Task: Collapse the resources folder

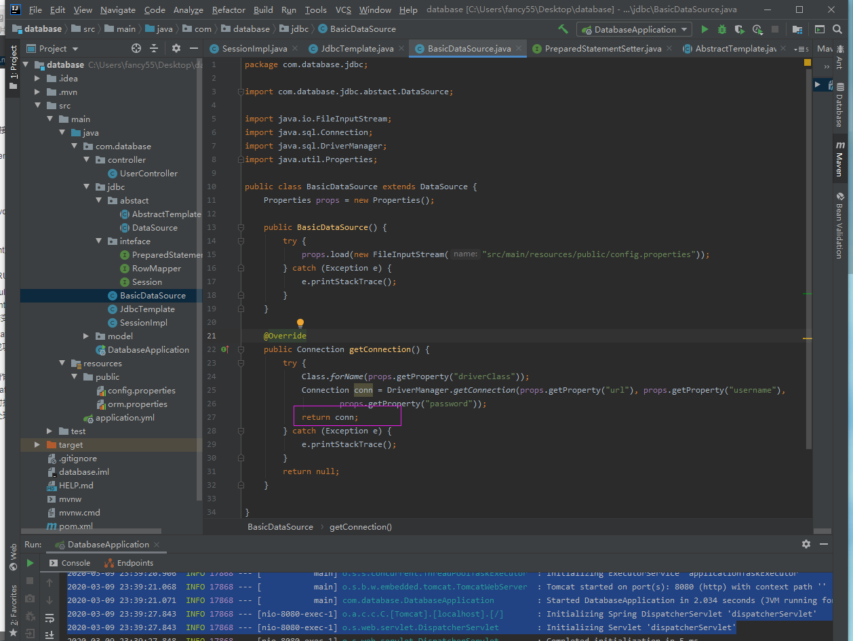Action: click(x=62, y=364)
